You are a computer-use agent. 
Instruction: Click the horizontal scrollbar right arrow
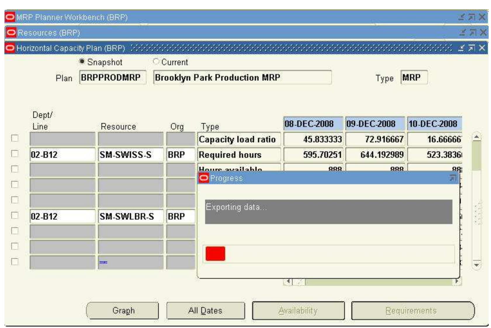coord(457,282)
